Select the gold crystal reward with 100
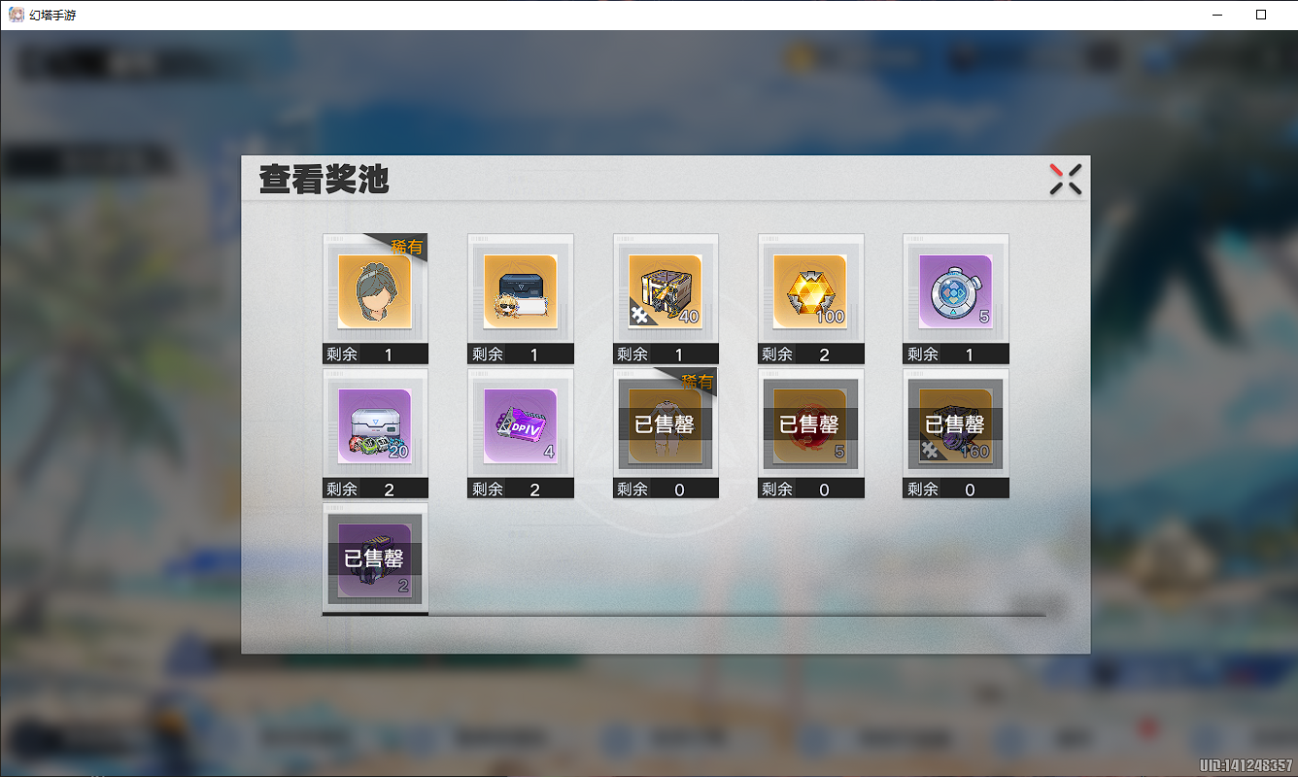The width and height of the screenshot is (1298, 777). tap(811, 291)
